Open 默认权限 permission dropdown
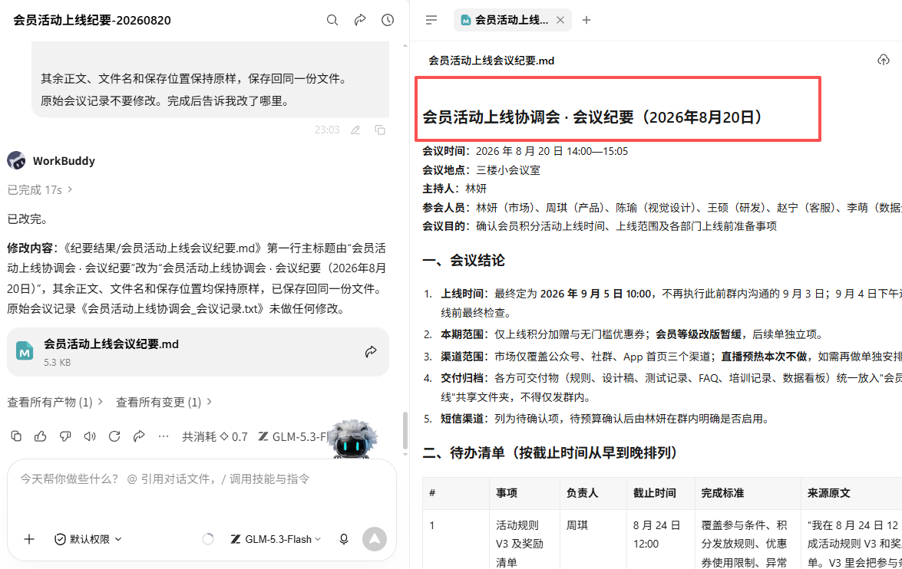This screenshot has height=569, width=902. [x=88, y=539]
